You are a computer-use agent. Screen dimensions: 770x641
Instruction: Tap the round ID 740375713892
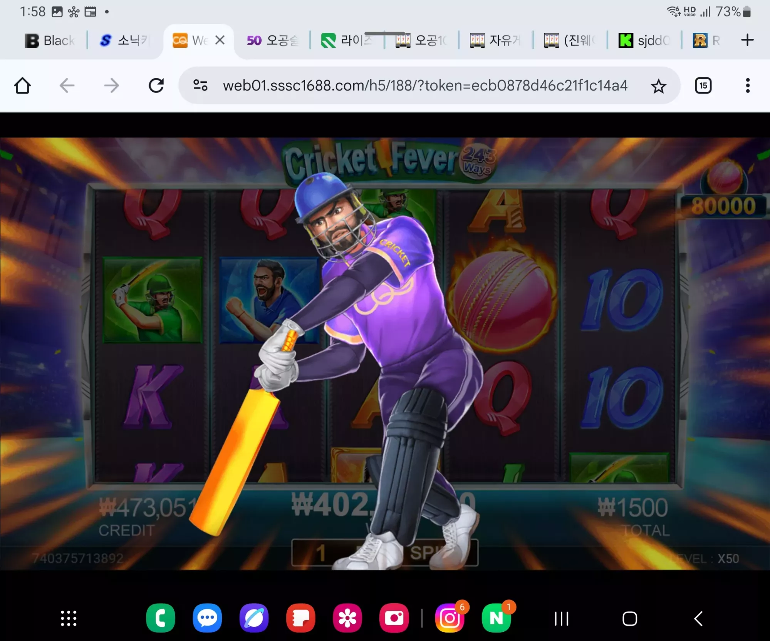tap(78, 558)
